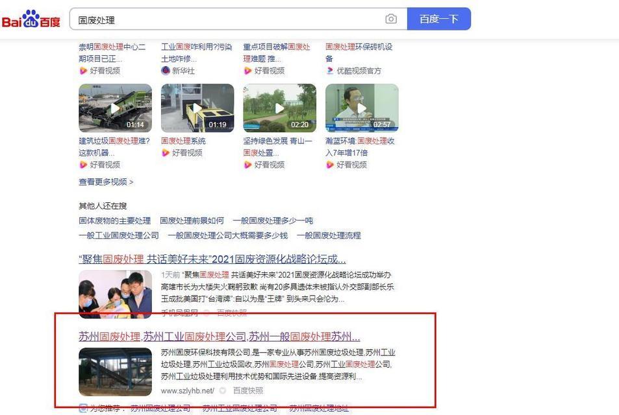Screen dimensions: 619x415
Task: Play the 02:57 瀚蓝环境 video
Action: point(362,108)
